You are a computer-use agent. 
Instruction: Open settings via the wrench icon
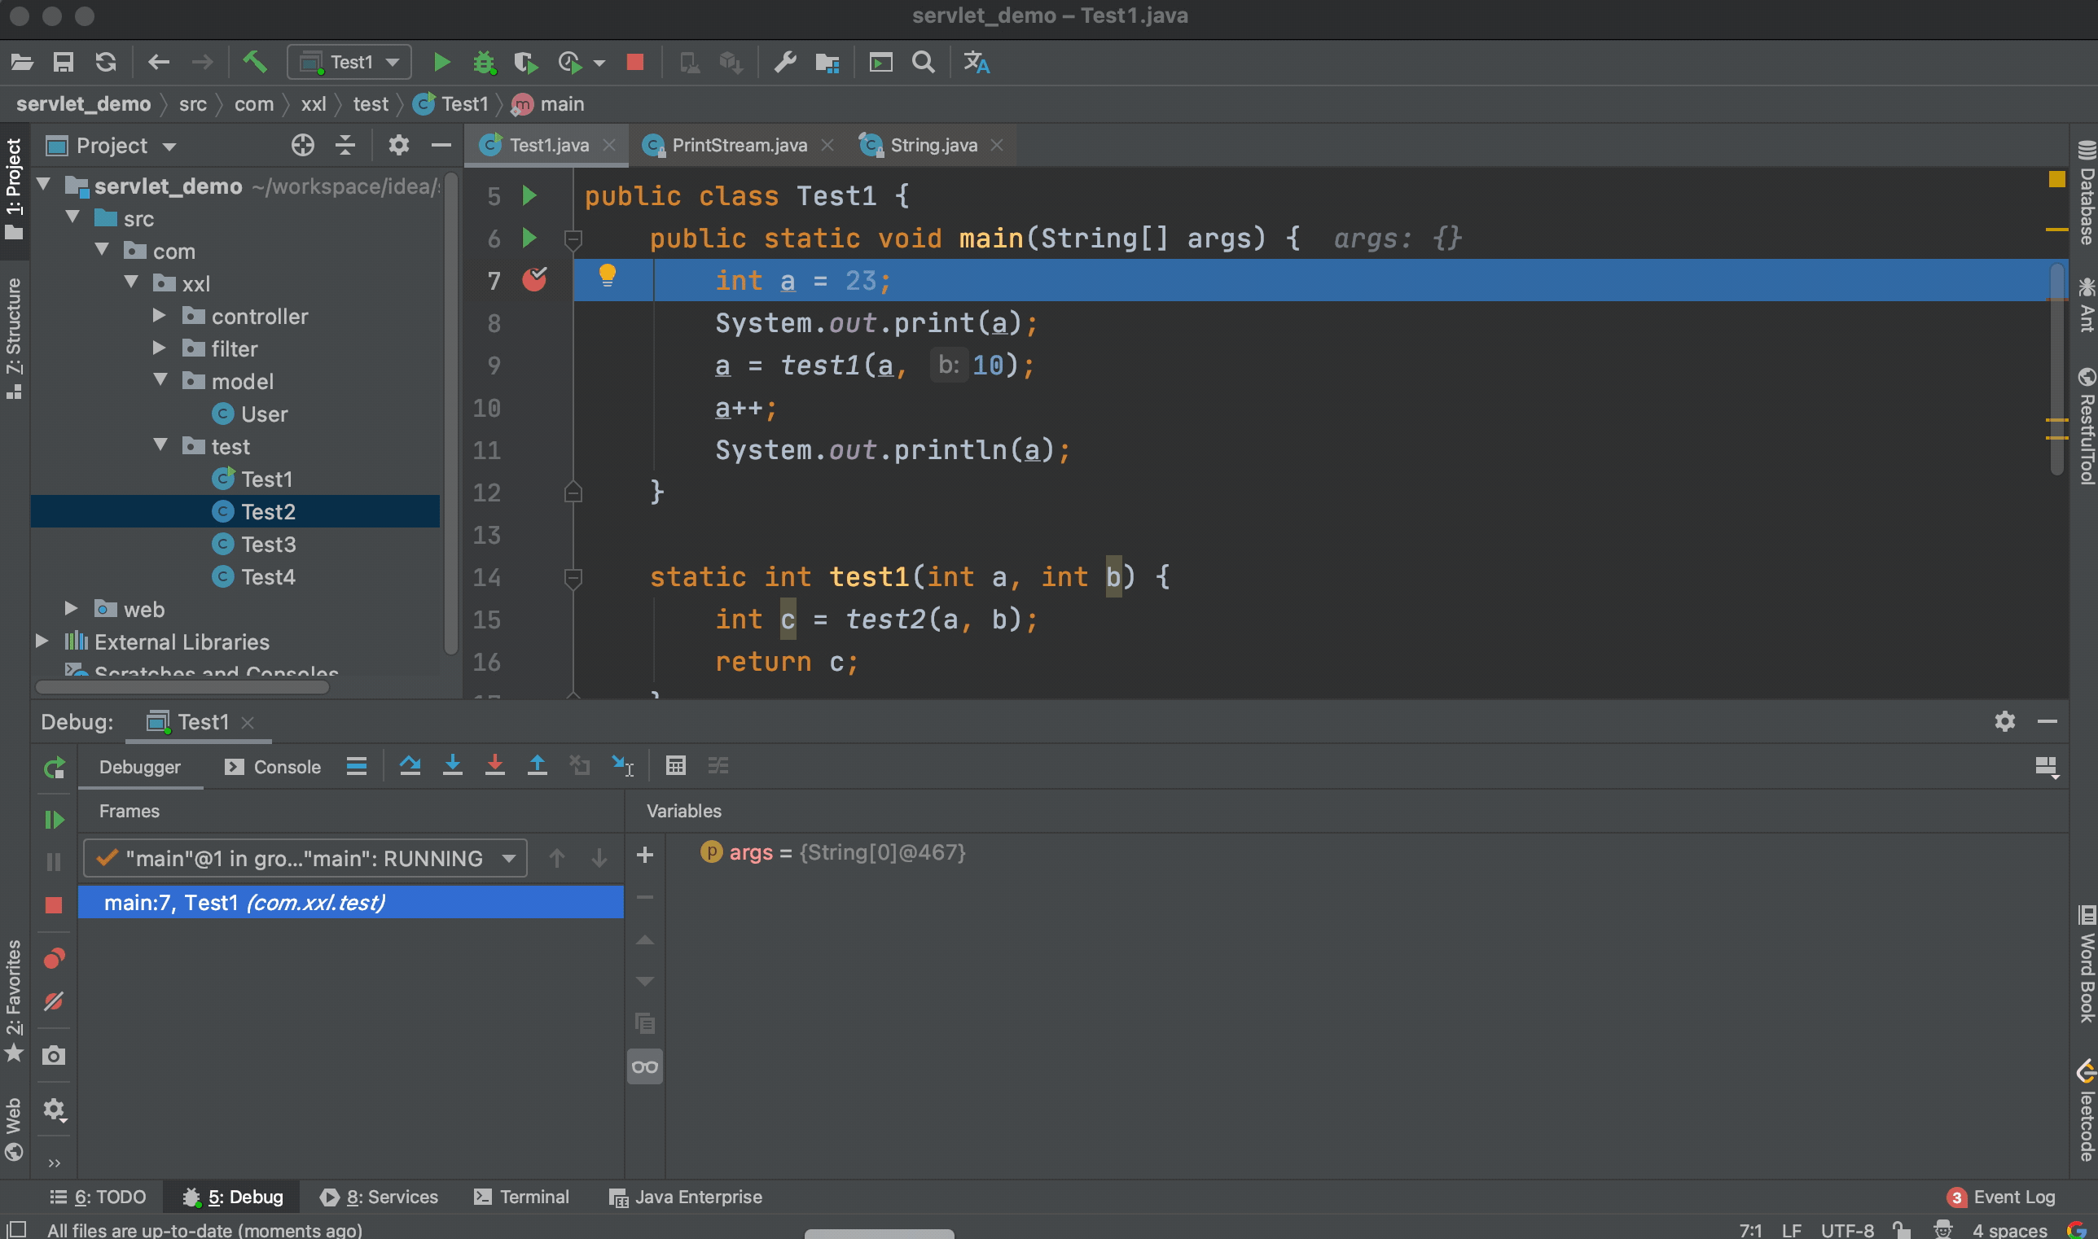(784, 62)
